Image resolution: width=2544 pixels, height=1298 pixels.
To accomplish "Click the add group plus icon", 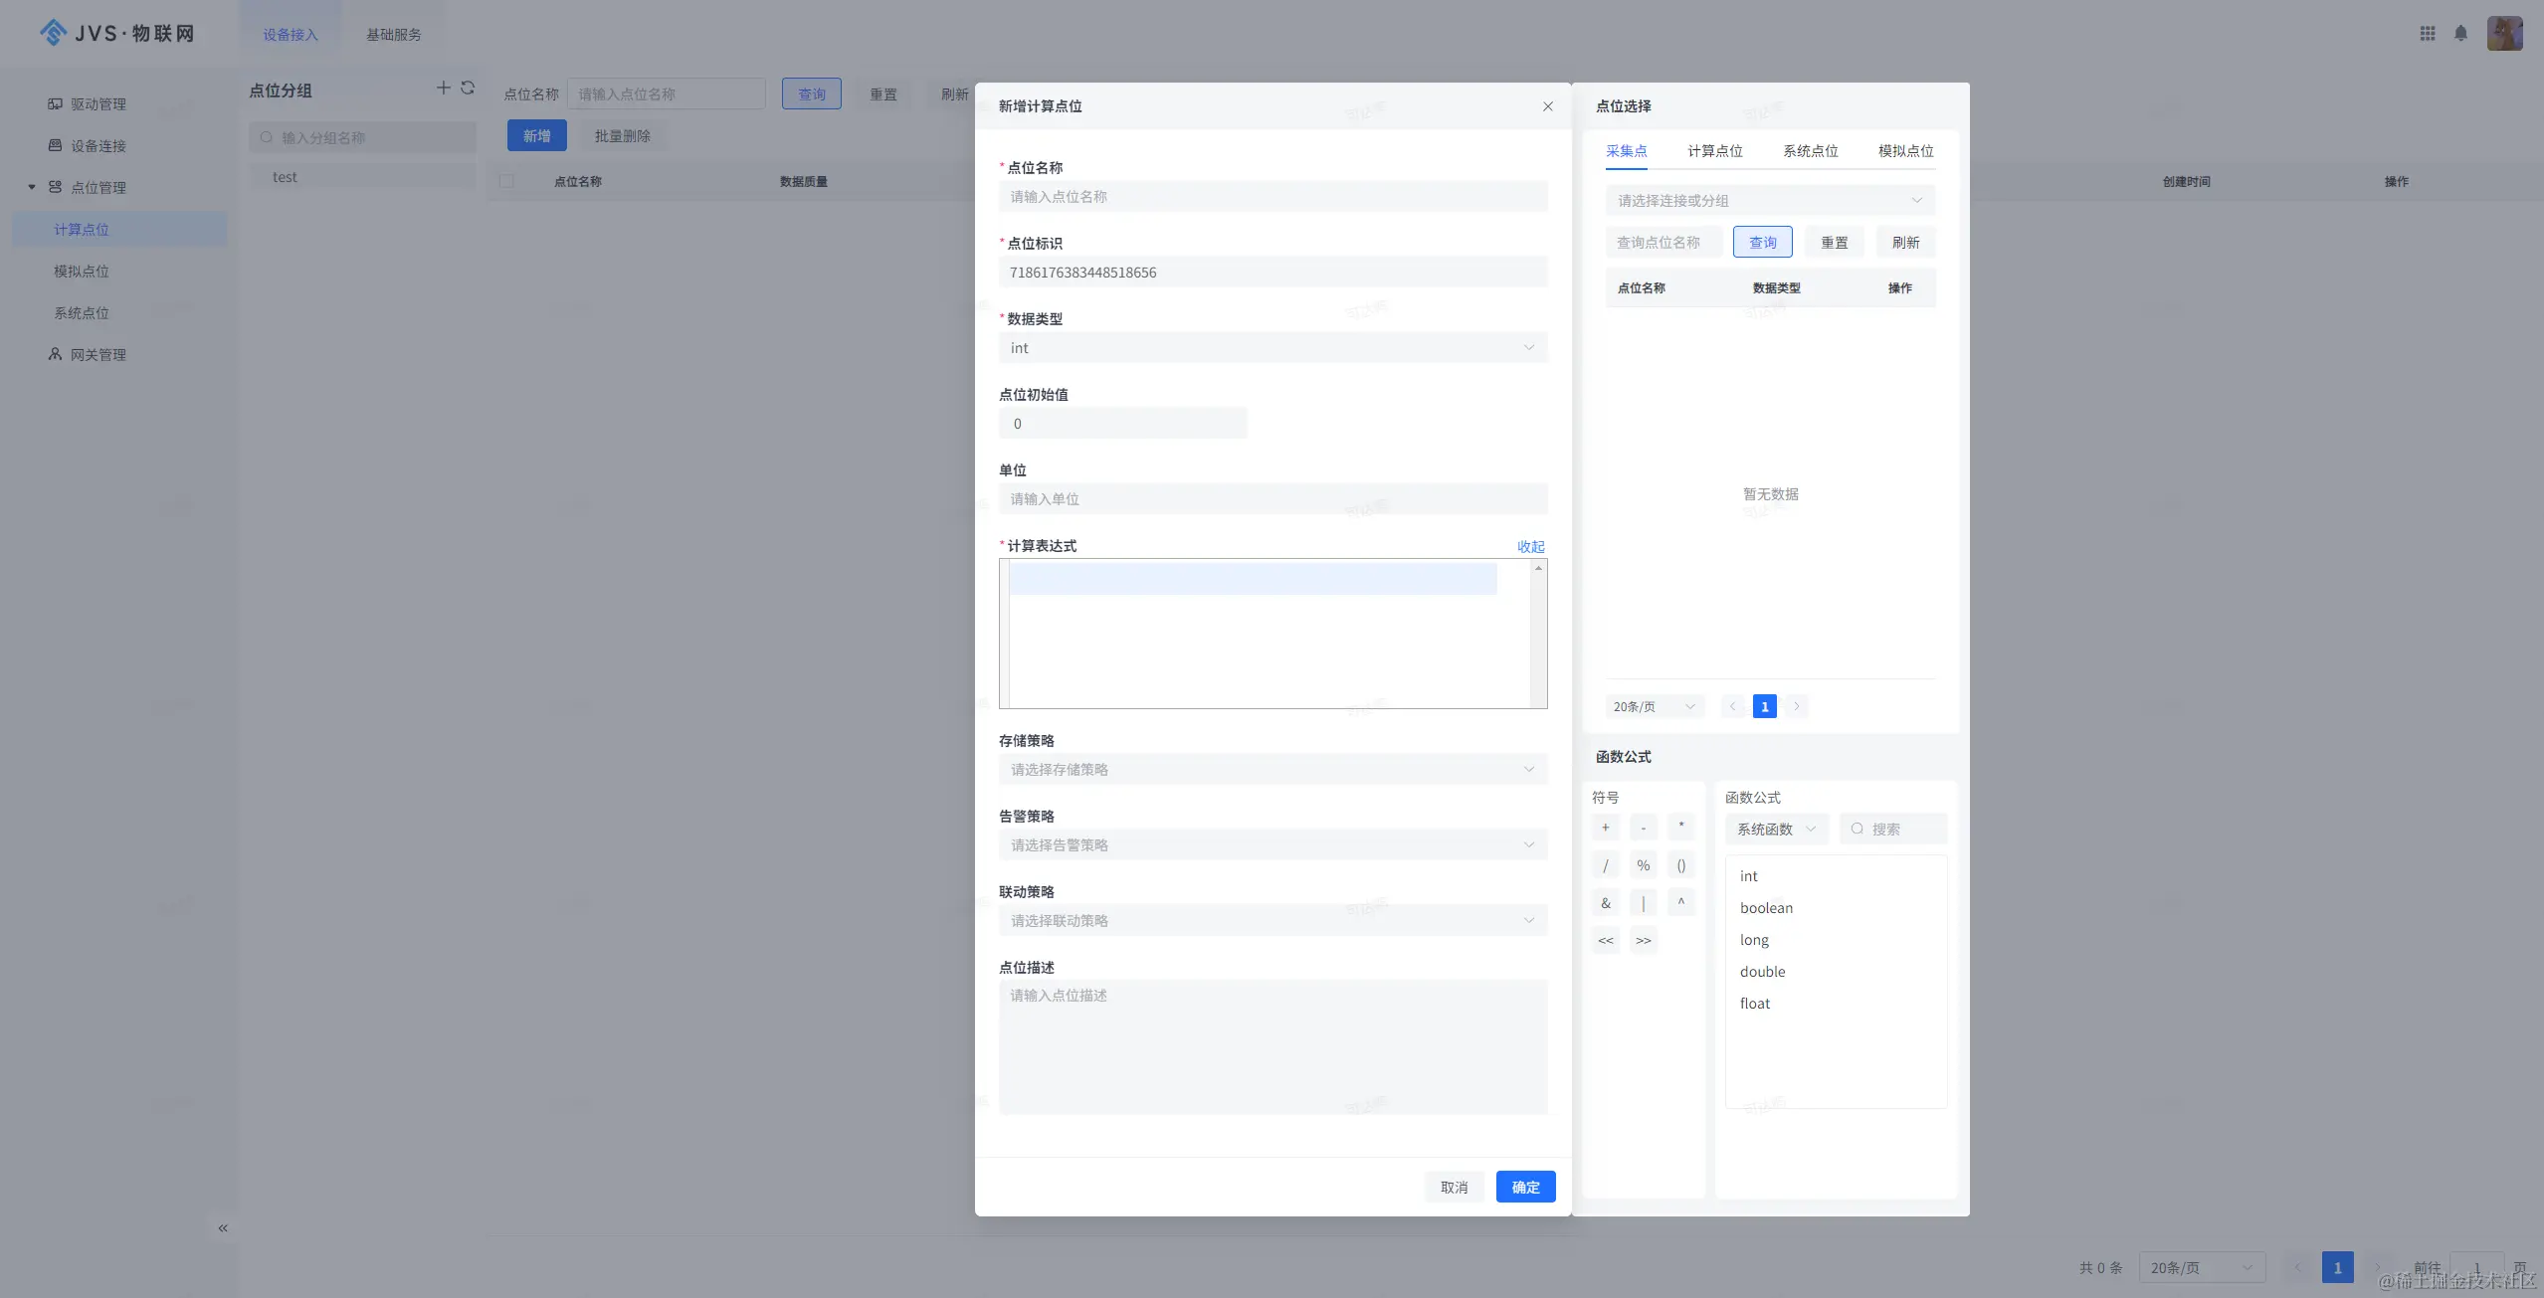I will 444,89.
